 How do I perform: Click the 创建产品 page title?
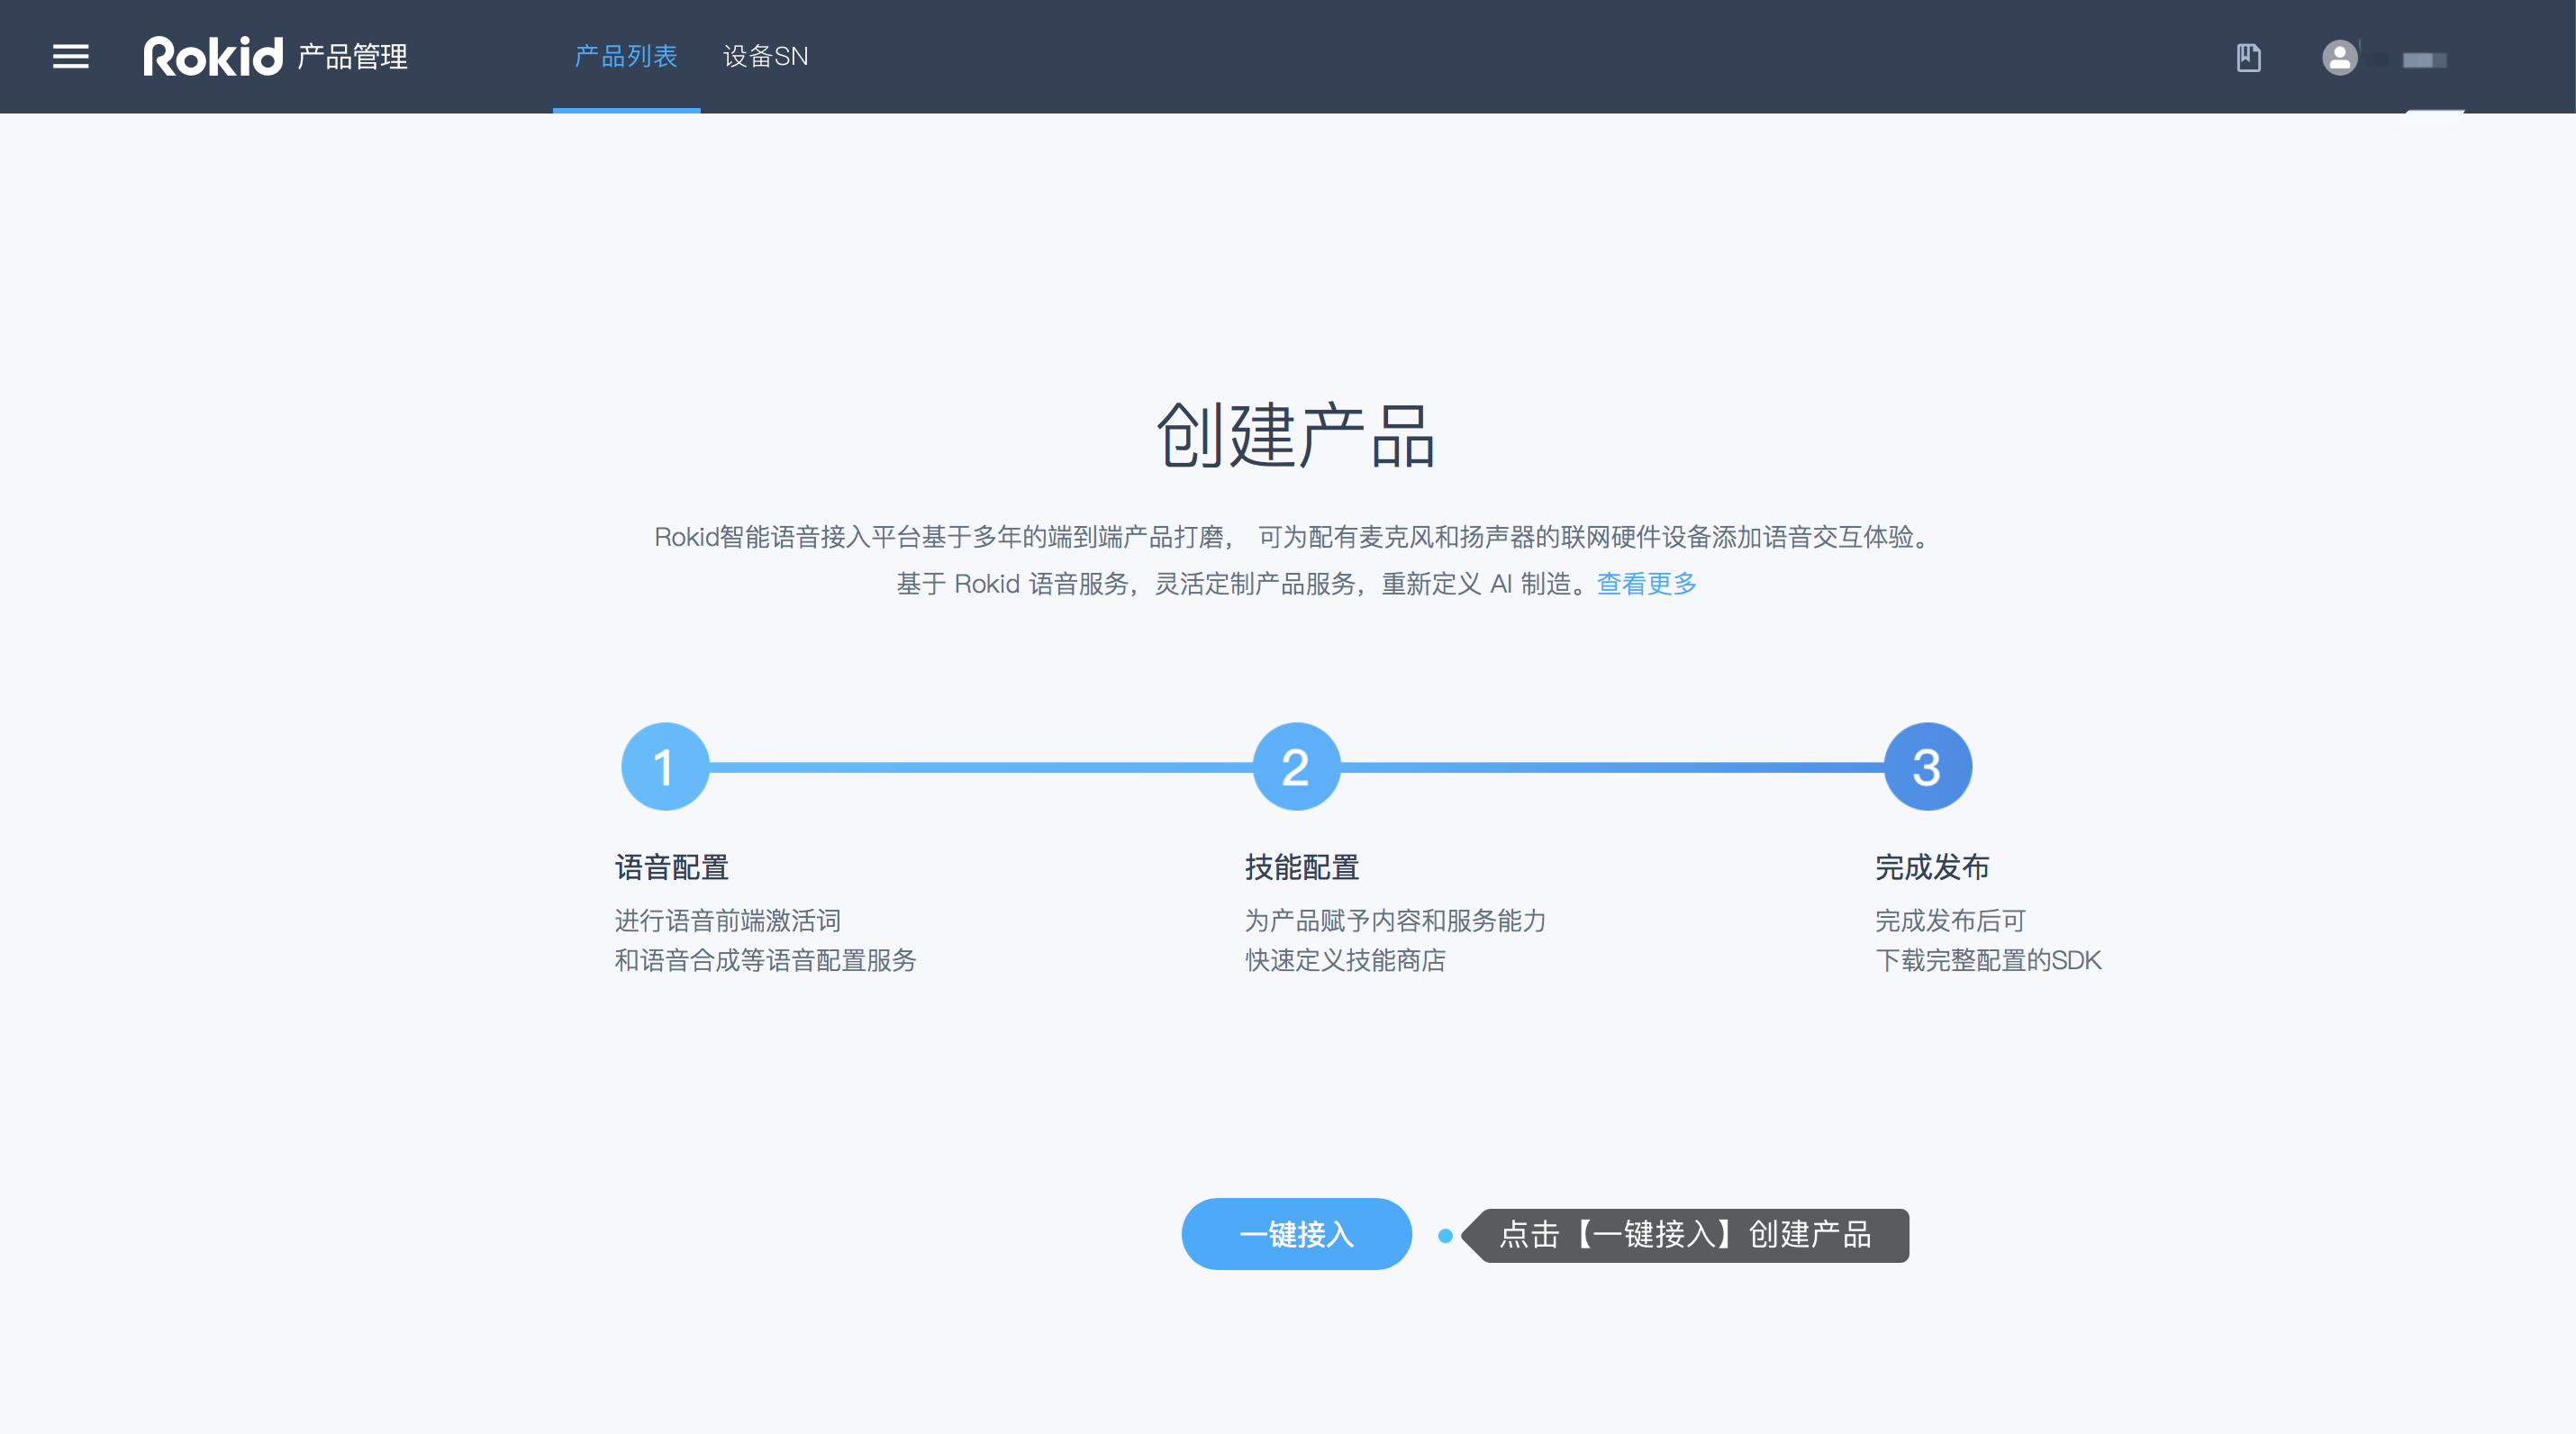point(1296,435)
